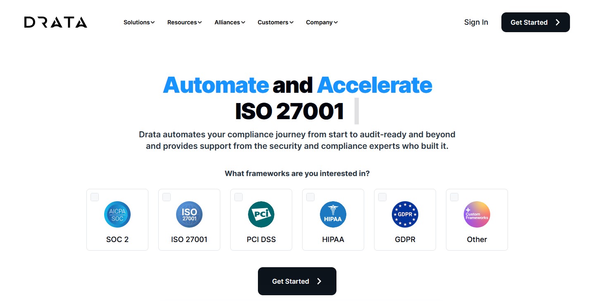The image size is (589, 301).
Task: Select the Other card label
Action: coord(477,240)
